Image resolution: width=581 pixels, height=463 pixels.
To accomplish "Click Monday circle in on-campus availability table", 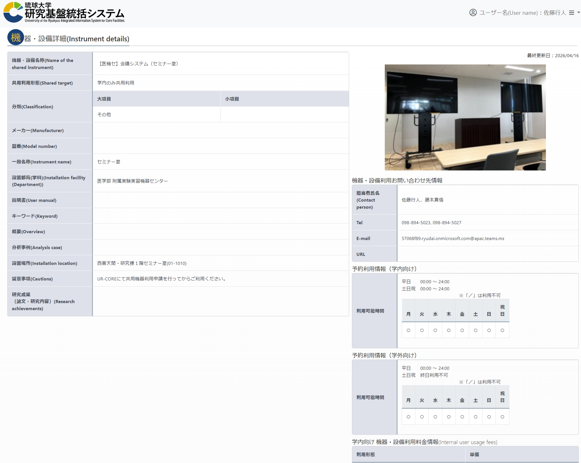I will 408,330.
